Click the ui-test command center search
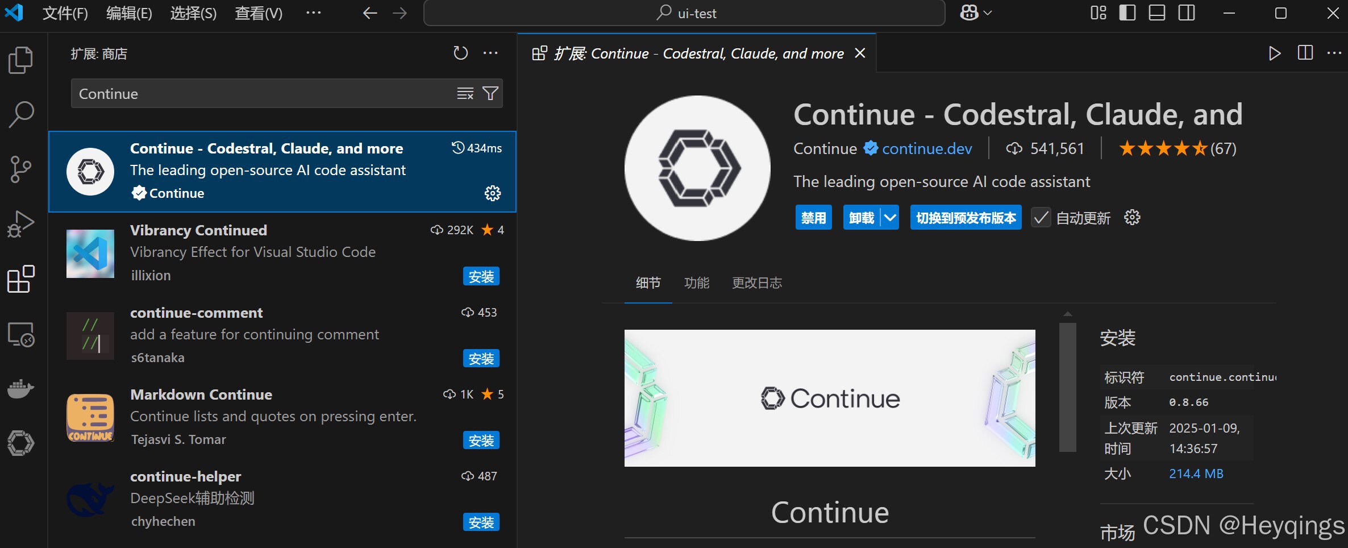1348x548 pixels. 684,13
